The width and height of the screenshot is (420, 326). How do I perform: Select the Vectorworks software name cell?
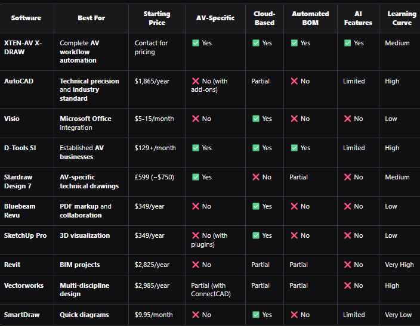click(24, 285)
